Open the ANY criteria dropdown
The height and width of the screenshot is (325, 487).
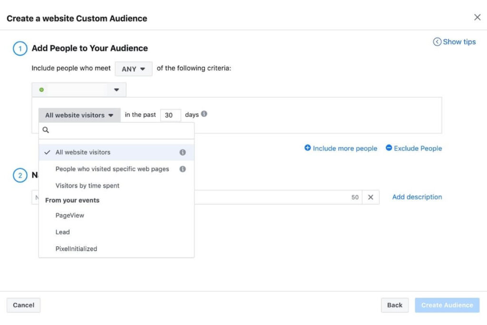click(x=134, y=69)
